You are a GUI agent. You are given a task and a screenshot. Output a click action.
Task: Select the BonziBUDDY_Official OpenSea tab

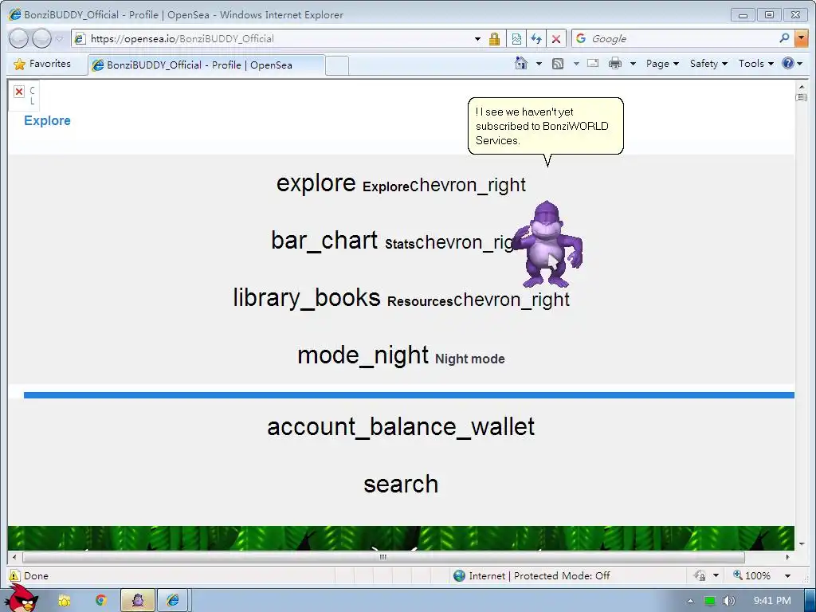click(206, 65)
